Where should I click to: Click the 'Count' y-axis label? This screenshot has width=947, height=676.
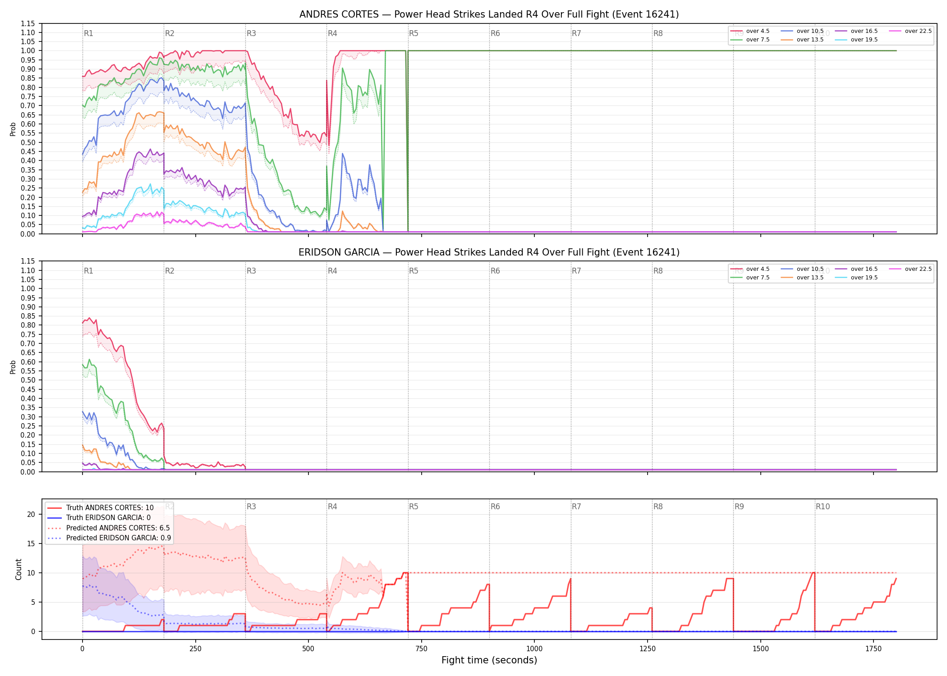click(18, 569)
